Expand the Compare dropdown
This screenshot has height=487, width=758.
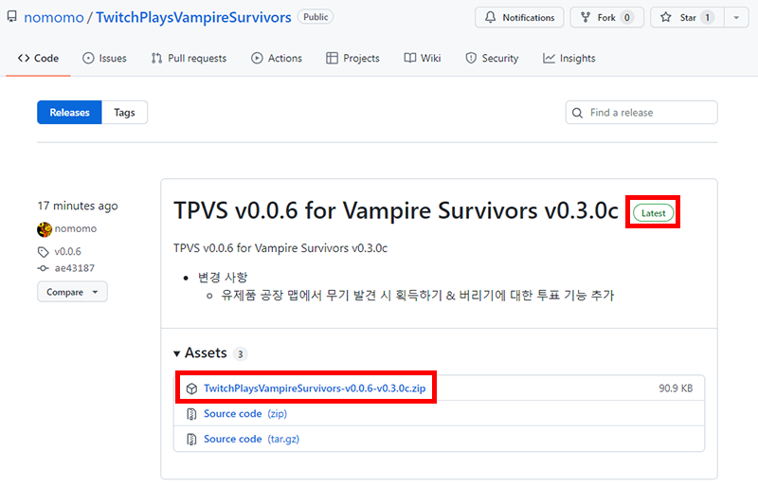(72, 292)
